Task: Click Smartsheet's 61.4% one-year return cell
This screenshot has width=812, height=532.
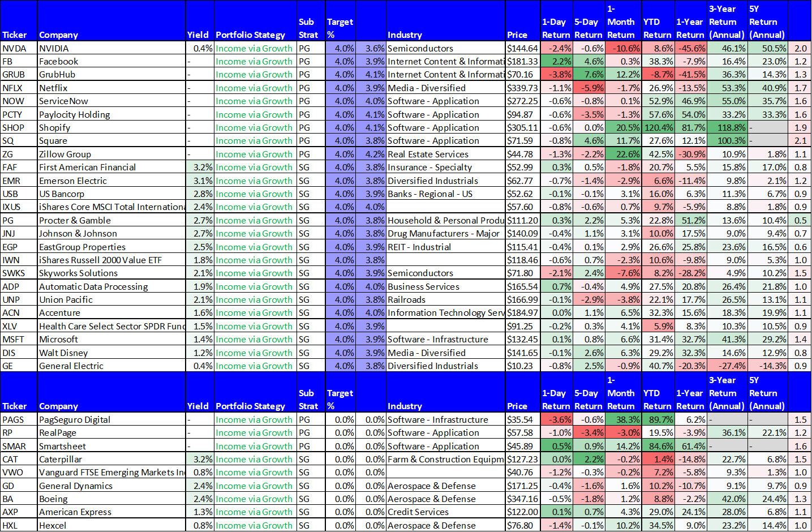Action: tap(691, 446)
